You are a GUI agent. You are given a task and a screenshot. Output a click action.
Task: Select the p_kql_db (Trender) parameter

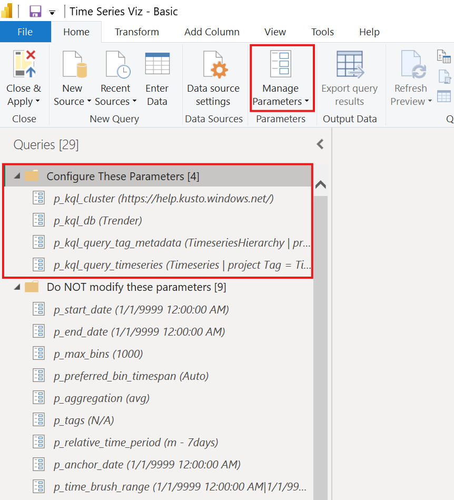click(x=98, y=220)
